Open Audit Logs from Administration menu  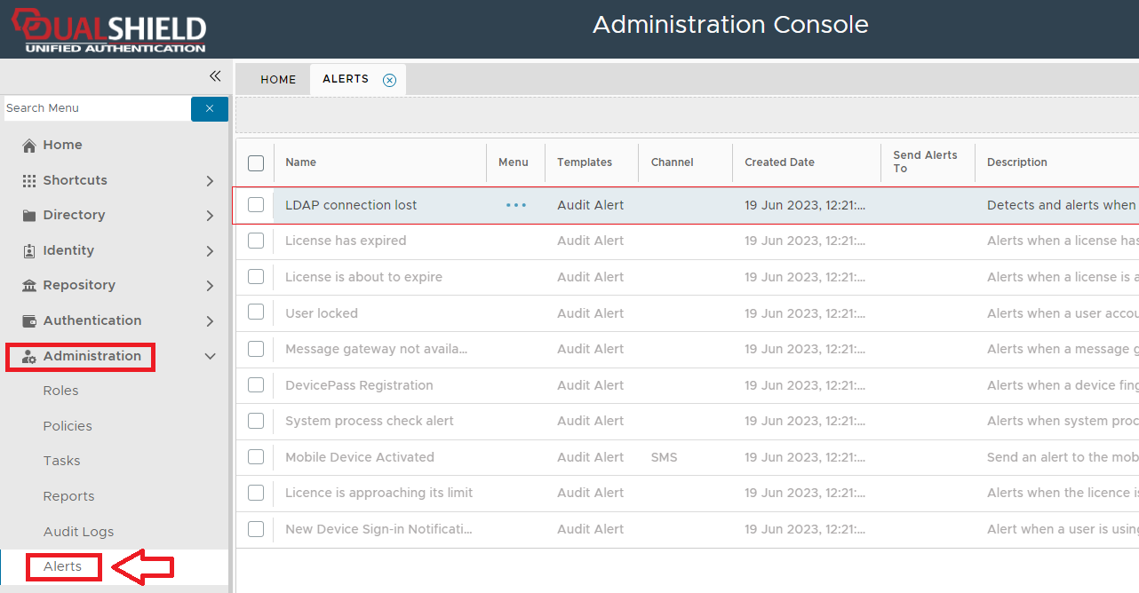coord(78,532)
